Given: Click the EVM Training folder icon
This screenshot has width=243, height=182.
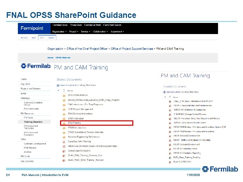Looking at the screenshot, I should coord(64,123).
